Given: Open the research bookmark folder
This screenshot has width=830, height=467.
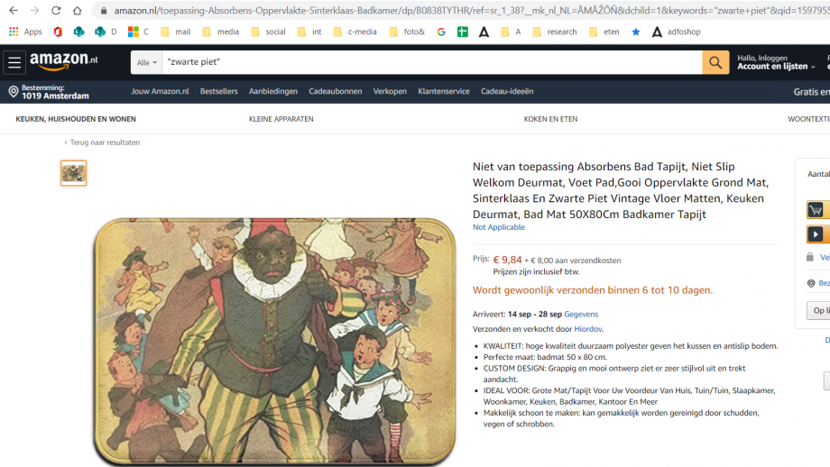Looking at the screenshot, I should pyautogui.click(x=555, y=32).
